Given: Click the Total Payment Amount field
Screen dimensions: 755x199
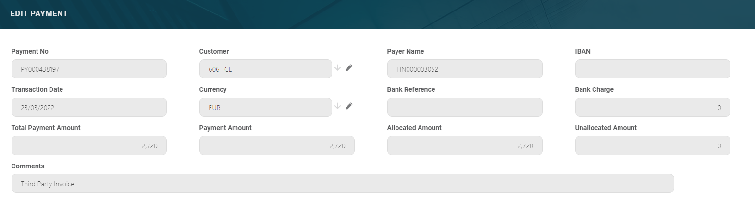Looking at the screenshot, I should pos(89,146).
